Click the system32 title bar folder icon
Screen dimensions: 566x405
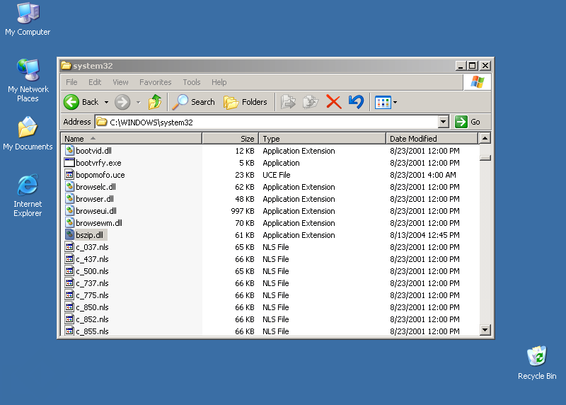[x=66, y=65]
